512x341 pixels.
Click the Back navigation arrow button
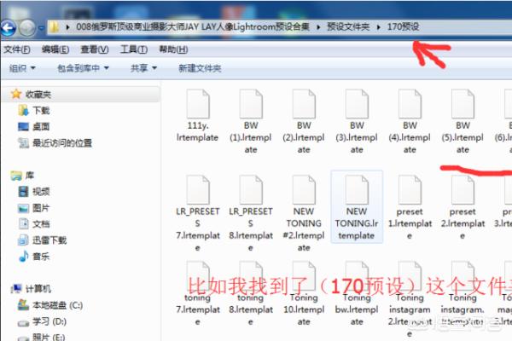click(8, 28)
